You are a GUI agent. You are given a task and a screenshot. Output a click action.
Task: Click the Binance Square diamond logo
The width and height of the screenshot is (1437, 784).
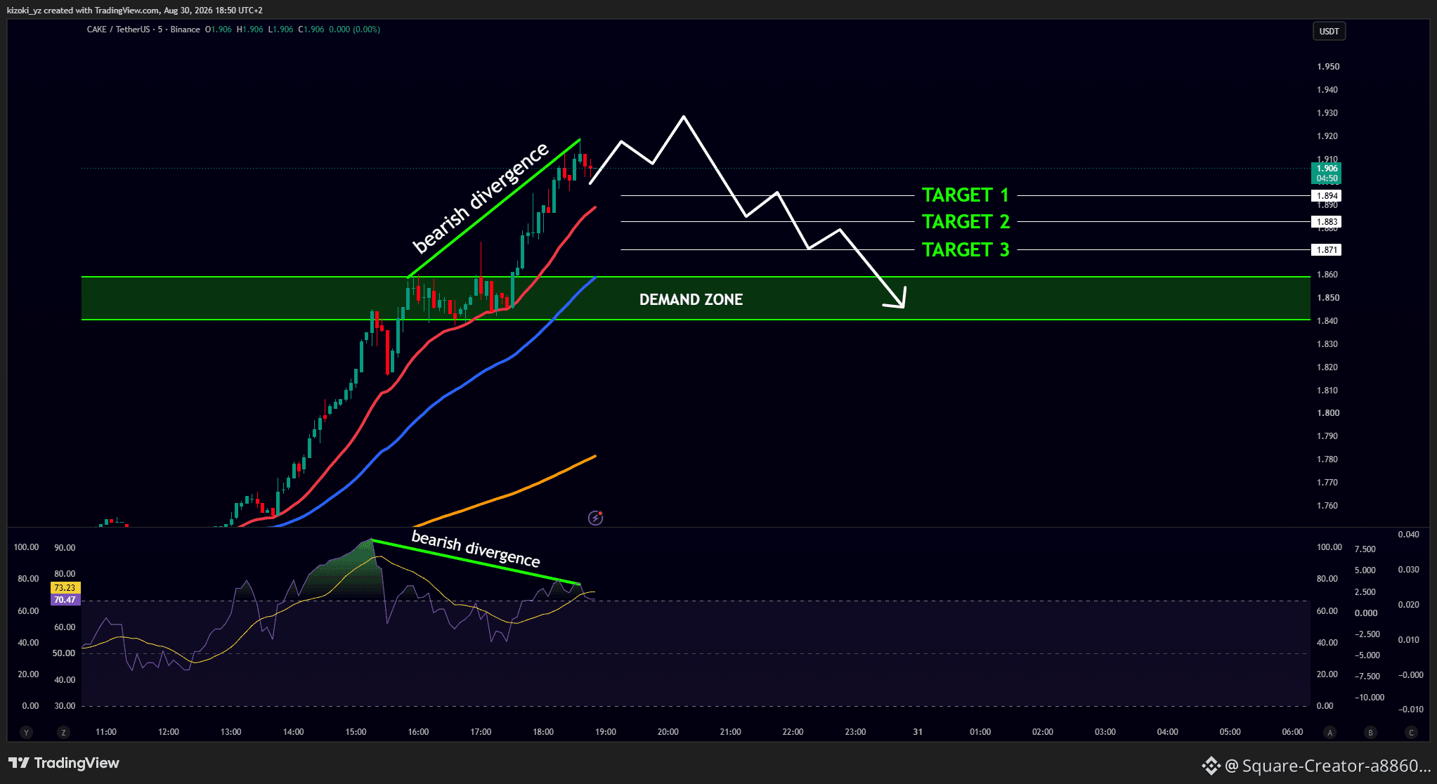(1210, 765)
